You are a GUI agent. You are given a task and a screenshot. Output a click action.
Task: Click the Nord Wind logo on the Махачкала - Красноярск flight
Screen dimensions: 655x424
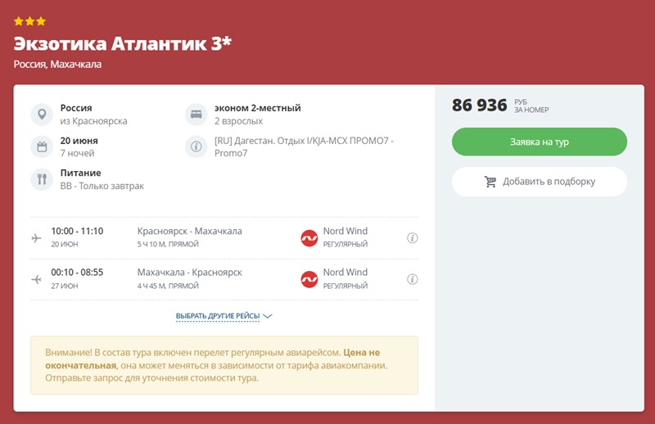[309, 279]
